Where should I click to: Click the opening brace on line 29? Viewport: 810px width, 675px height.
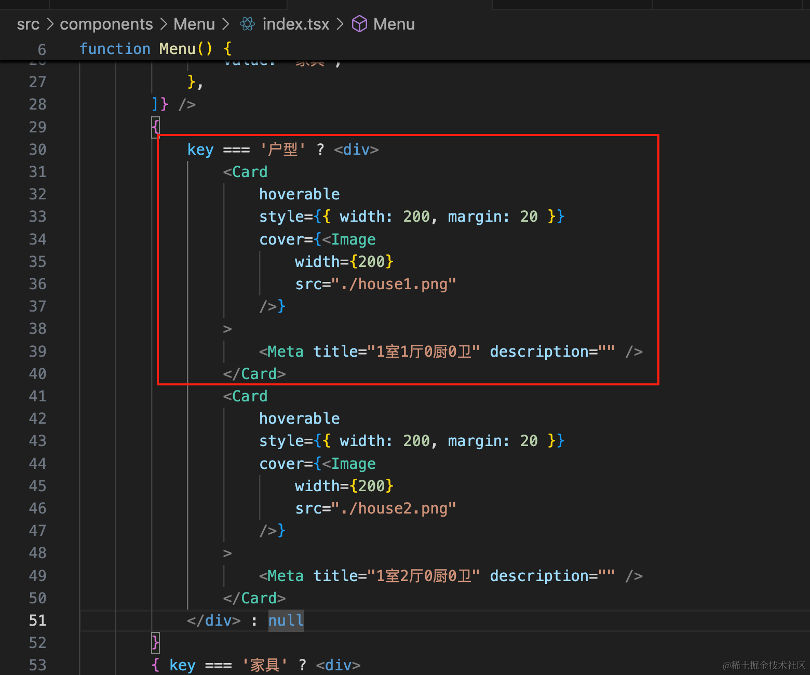(155, 127)
